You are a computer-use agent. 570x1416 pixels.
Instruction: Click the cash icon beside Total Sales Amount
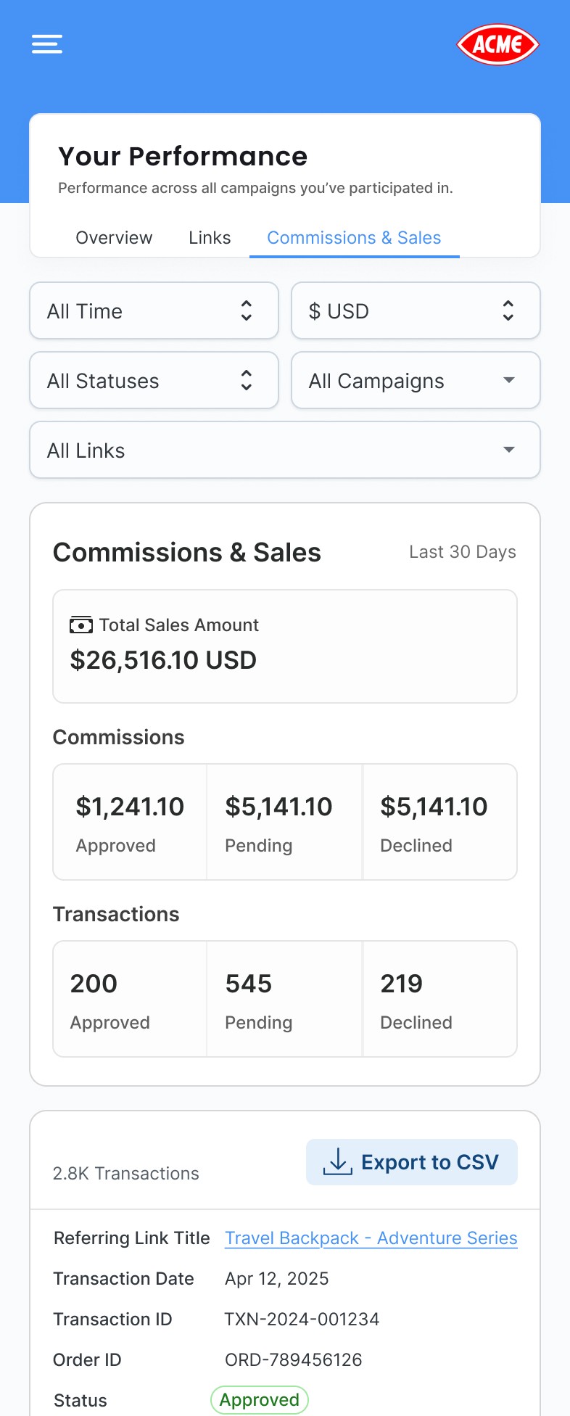(80, 625)
